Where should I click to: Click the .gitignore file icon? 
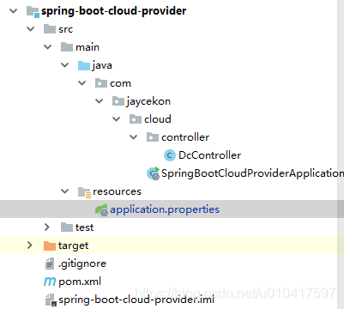click(x=50, y=264)
